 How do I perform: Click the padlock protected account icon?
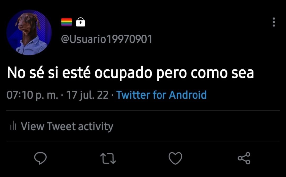coord(81,22)
